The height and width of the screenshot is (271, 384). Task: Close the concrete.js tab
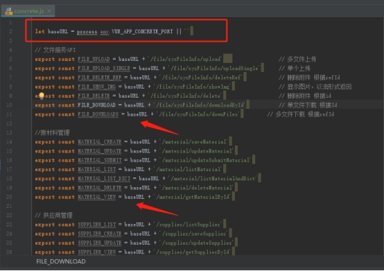pos(49,11)
